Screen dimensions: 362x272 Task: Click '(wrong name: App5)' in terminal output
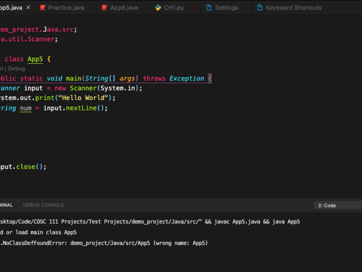[181, 243]
